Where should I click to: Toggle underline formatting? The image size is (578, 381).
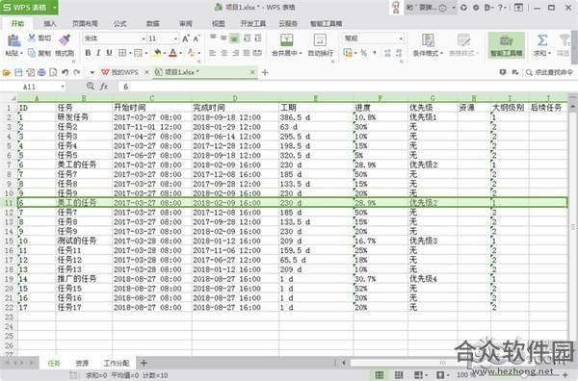click(109, 53)
